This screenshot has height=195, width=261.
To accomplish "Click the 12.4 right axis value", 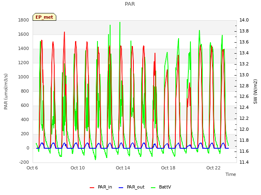I will tap(244, 107).
